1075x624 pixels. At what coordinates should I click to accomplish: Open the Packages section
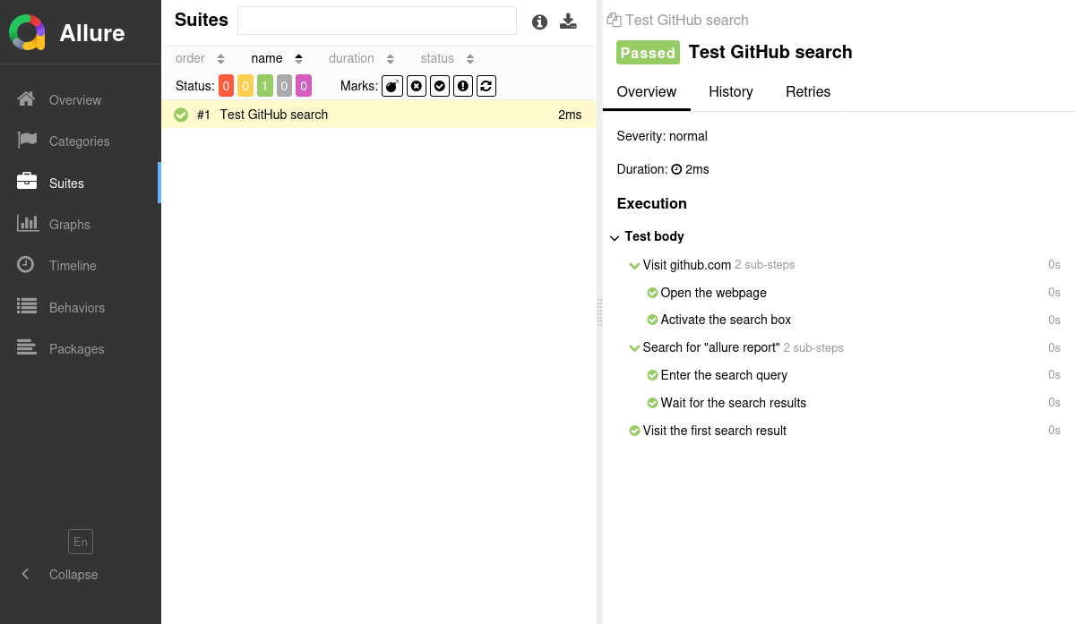[x=76, y=349]
